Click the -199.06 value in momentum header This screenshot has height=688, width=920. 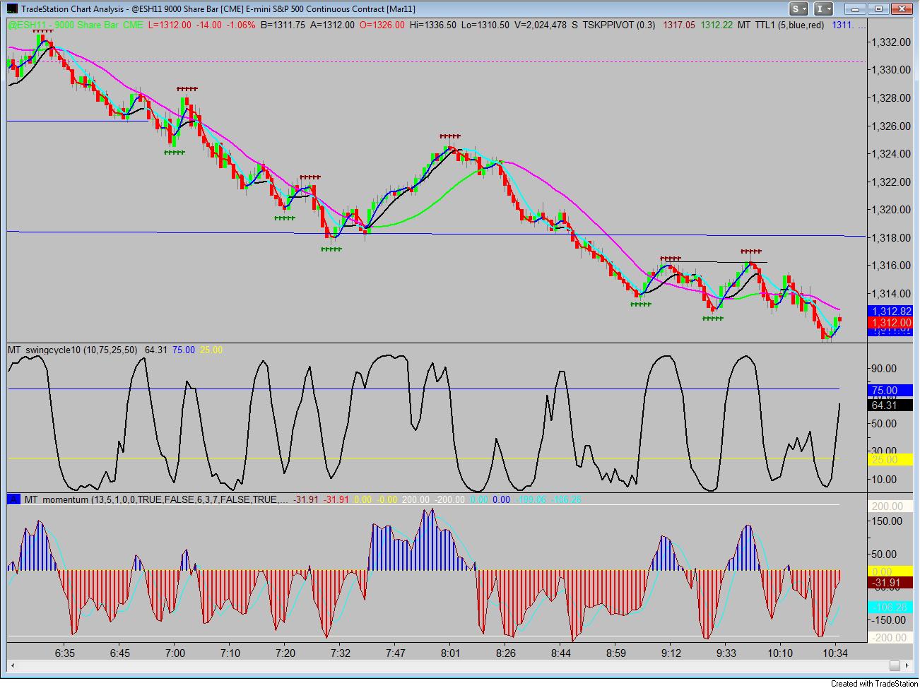click(529, 499)
